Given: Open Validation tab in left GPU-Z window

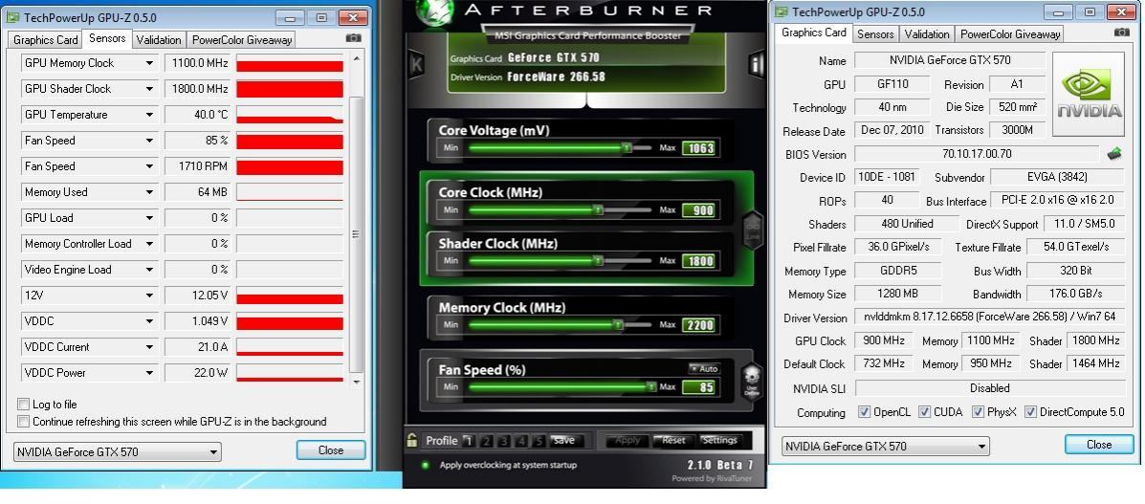Looking at the screenshot, I should pyautogui.click(x=159, y=40).
